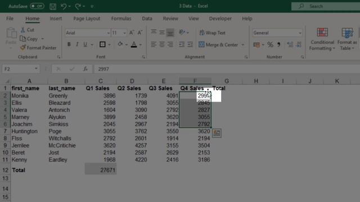
Task: Click the Borders icon
Action: click(102, 44)
